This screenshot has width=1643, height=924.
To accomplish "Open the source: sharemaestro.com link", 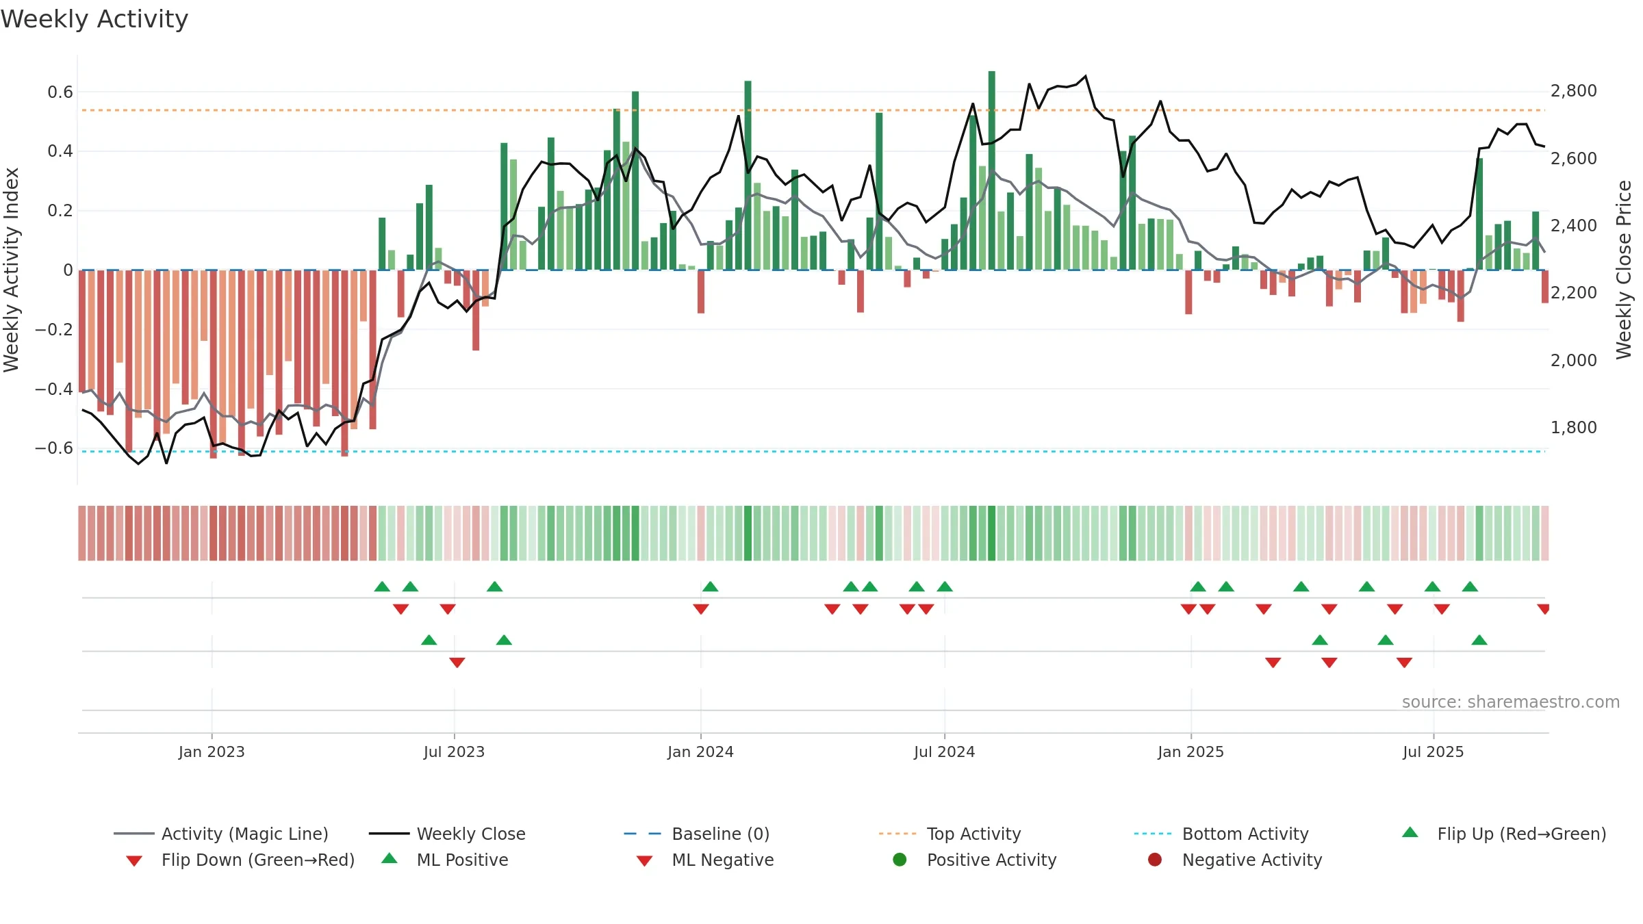I will tap(1510, 702).
